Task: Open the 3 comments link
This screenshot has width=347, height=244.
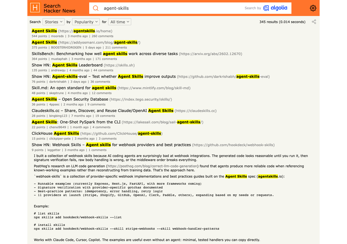Action: 108,139
